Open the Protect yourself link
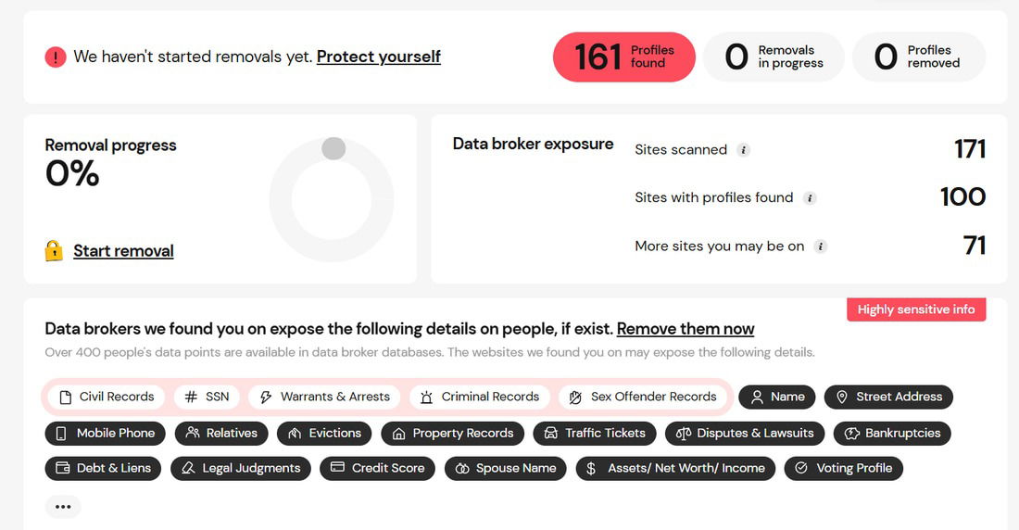1019x530 pixels. tap(378, 57)
